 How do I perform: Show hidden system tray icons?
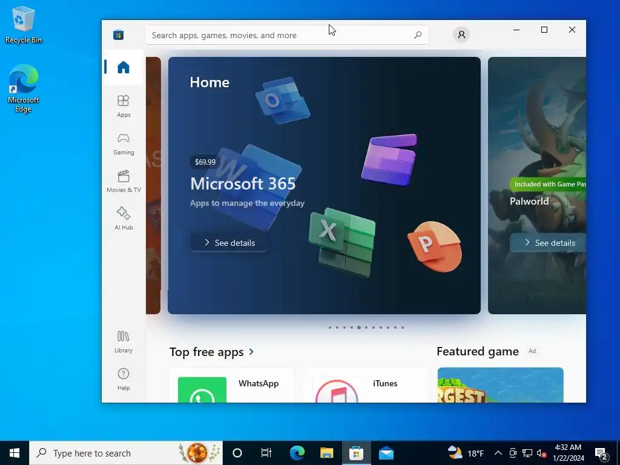pyautogui.click(x=498, y=453)
